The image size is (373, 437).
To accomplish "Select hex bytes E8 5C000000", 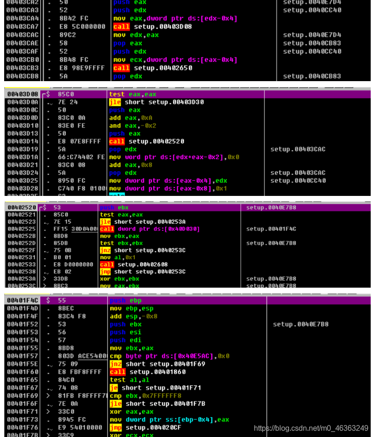I will 82,27.
